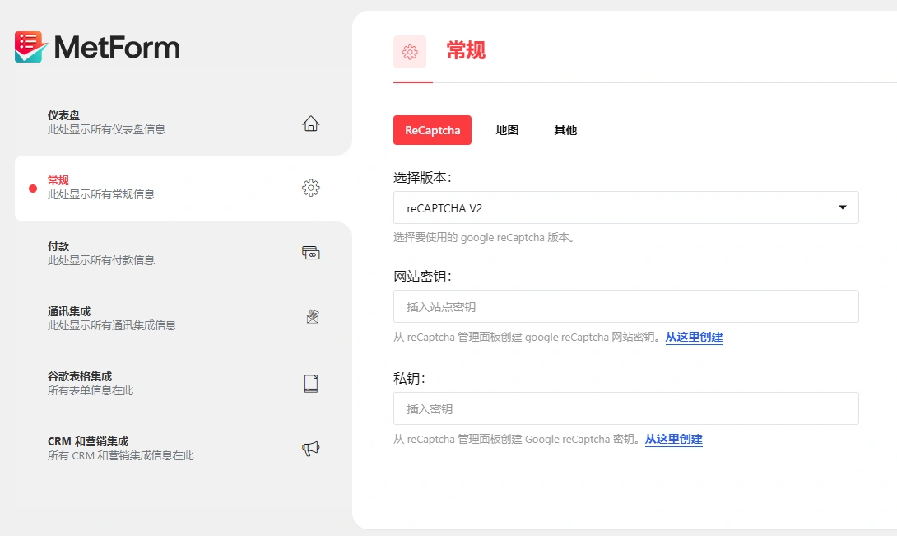
Task: Click the newsletter icon beside 通讯集成
Action: (x=310, y=316)
